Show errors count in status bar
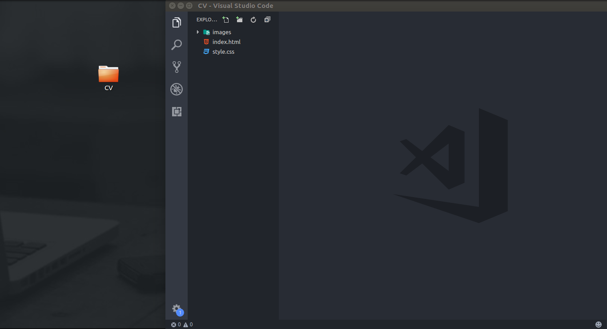The image size is (607, 329). (x=176, y=325)
